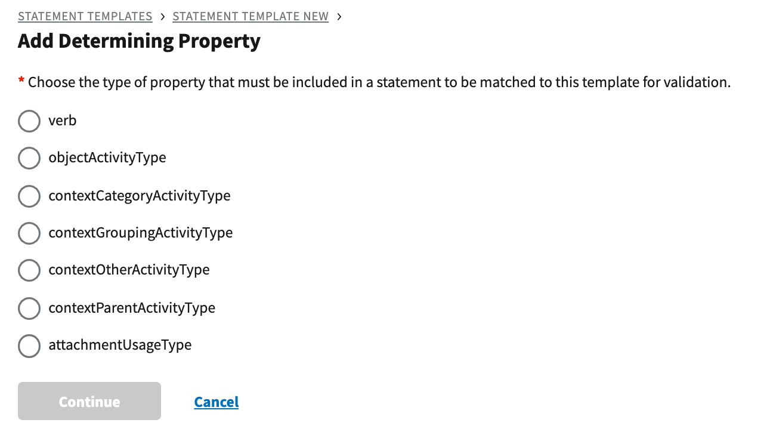Select the attachmentUsageType radio button
The image size is (761, 438).
pyautogui.click(x=29, y=346)
